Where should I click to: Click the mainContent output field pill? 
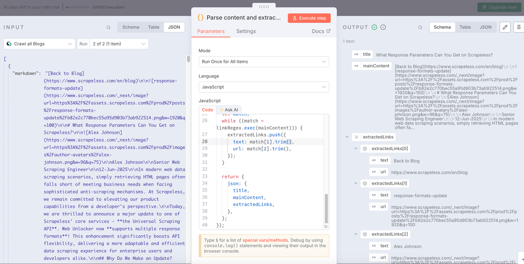[371, 66]
